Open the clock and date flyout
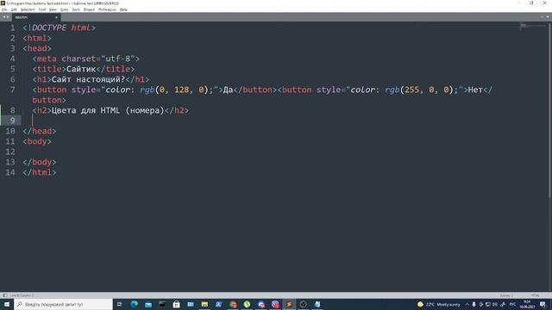552x310 pixels. click(527, 304)
